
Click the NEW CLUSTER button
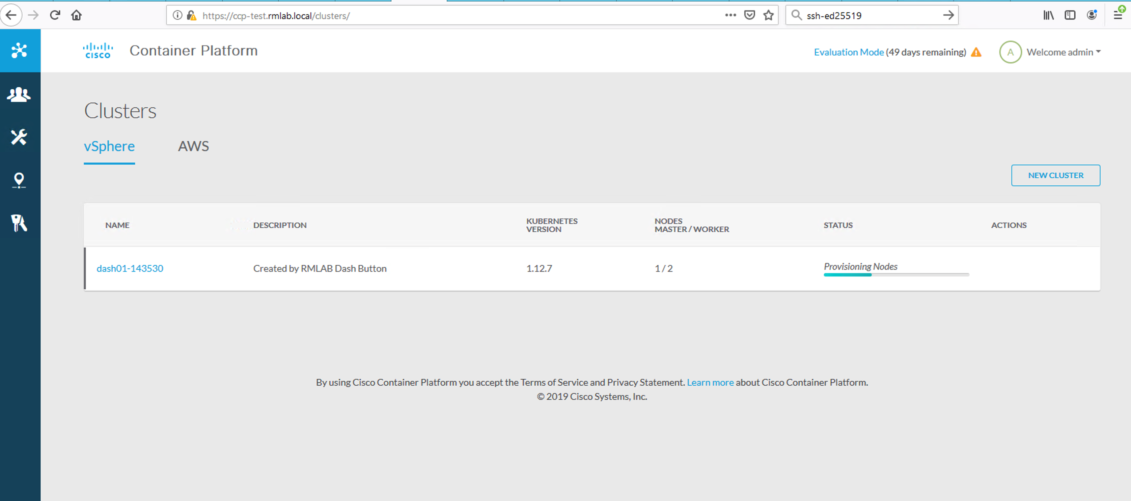[1055, 175]
